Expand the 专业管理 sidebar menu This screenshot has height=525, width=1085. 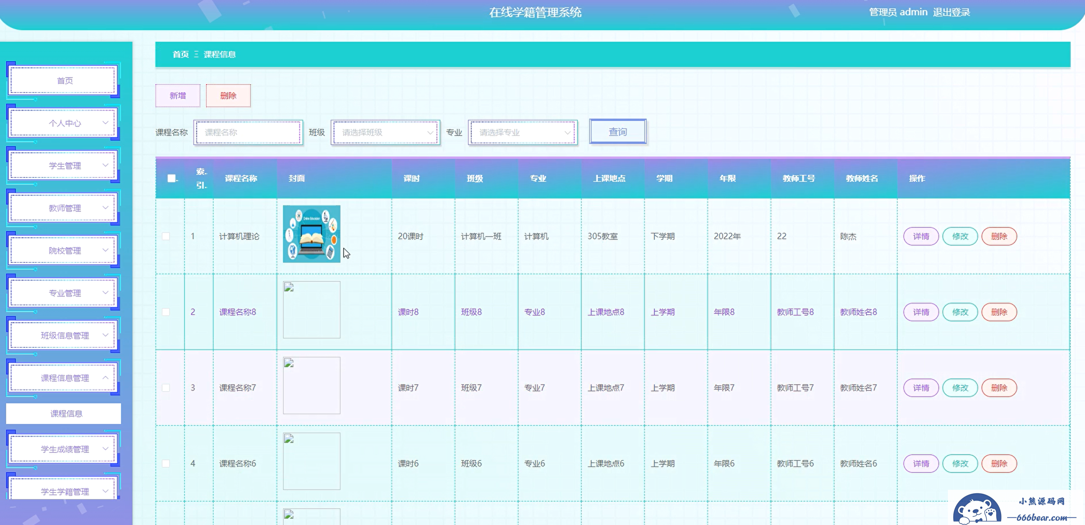pos(63,293)
